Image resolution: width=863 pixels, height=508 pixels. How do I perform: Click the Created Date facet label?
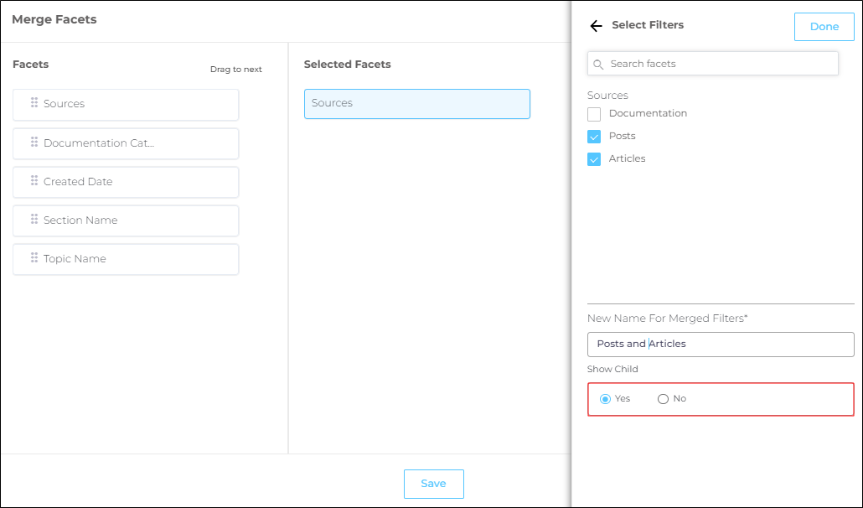[78, 182]
